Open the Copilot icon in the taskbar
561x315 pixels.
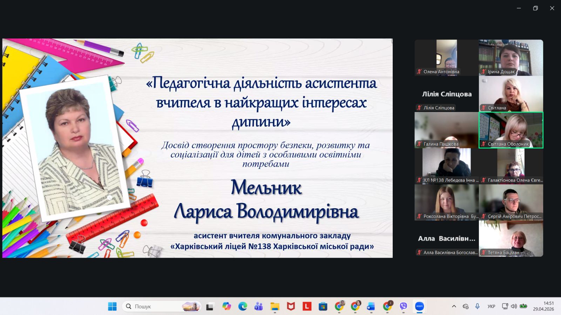pos(227,306)
